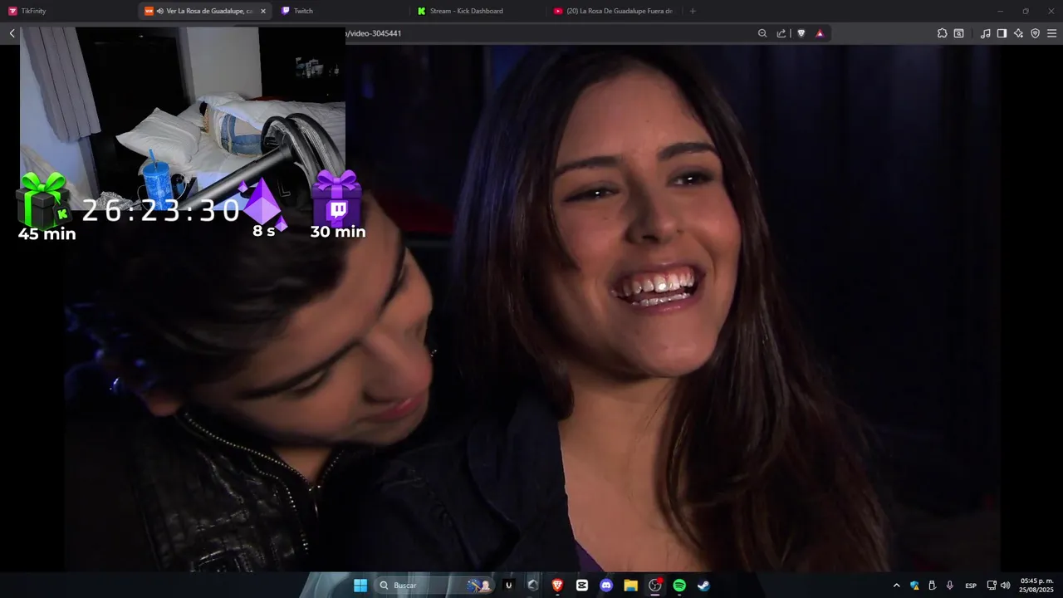The height and width of the screenshot is (598, 1063).
Task: Open Spotify from the taskbar
Action: [679, 586]
